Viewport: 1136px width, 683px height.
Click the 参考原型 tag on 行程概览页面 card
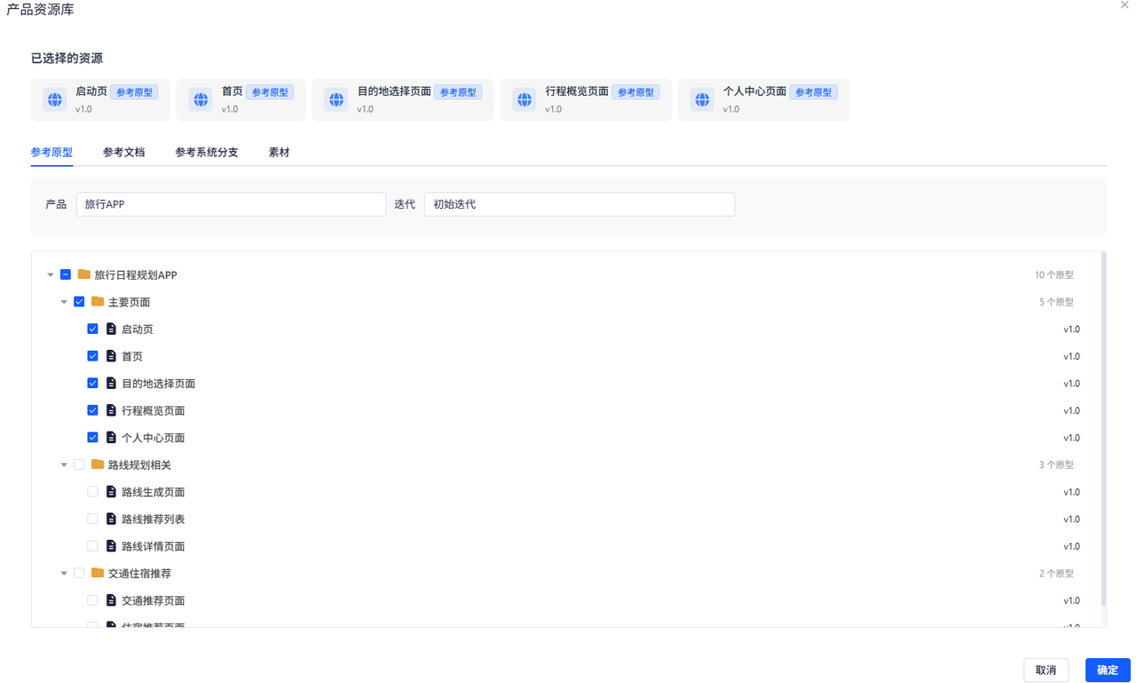(635, 91)
